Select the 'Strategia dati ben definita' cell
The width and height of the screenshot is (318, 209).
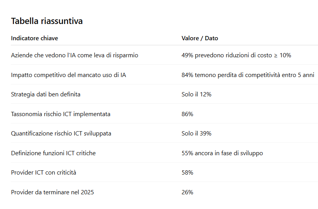(x=46, y=94)
